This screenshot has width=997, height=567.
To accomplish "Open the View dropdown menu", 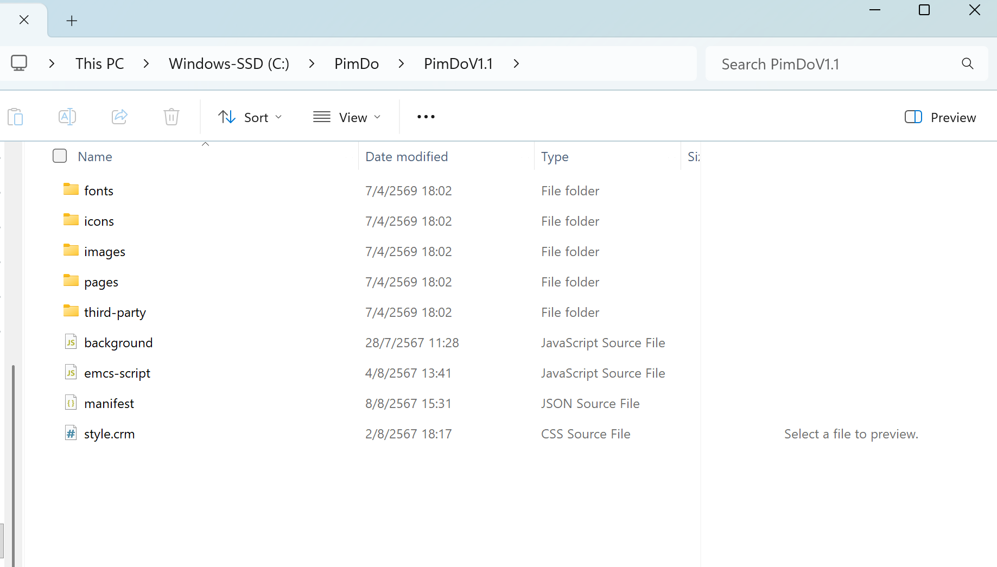I will pyautogui.click(x=347, y=117).
